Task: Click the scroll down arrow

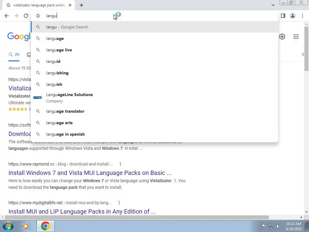Action: tap(307, 212)
